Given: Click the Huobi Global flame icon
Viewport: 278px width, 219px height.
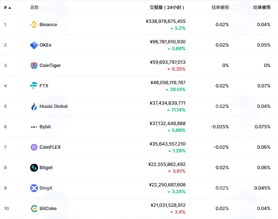Looking at the screenshot, I should click(x=34, y=106).
